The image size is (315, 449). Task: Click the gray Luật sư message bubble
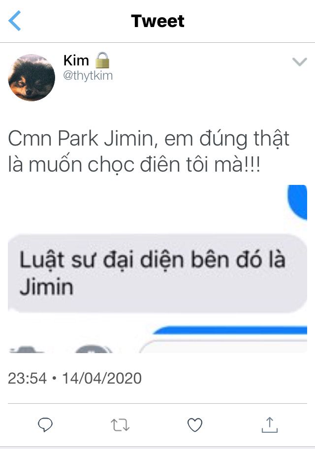(157, 273)
